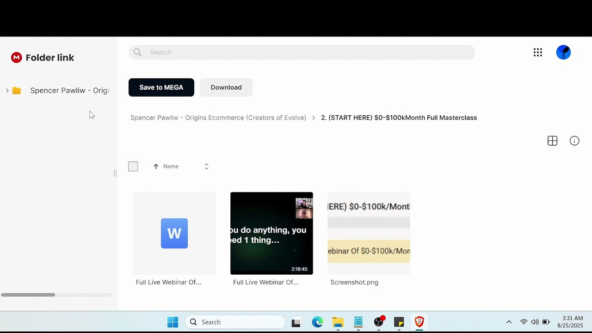Click the magnifier icon in the MEGA search bar
The height and width of the screenshot is (333, 592).
(x=137, y=52)
